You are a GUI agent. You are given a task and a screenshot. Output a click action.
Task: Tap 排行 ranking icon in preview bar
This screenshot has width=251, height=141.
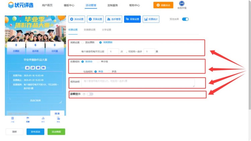click(43, 119)
